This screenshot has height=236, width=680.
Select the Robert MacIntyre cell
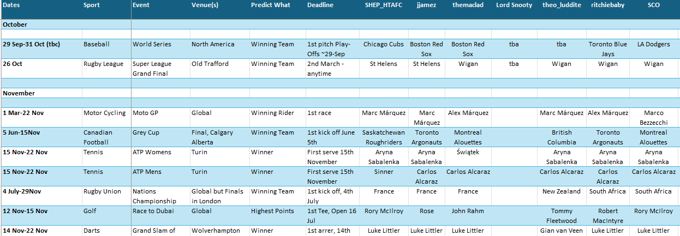click(608, 215)
